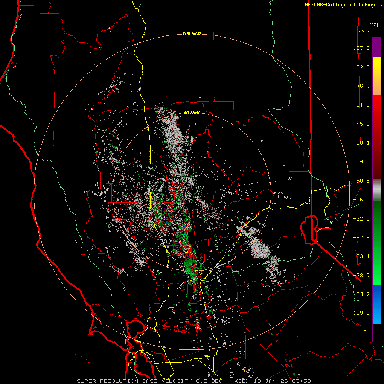Click the 14.5 velocity scale value
384x384 pixels.
[x=363, y=162]
